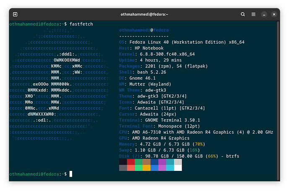This screenshot has height=191, width=289.
Task: Click the DE value Gnome 46.1
Action: point(143,78)
